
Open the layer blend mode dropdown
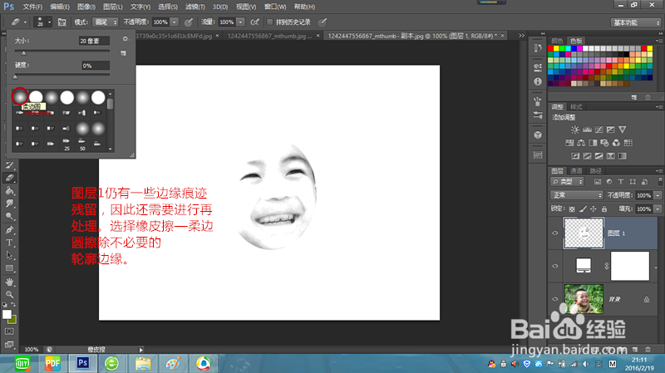pos(576,195)
